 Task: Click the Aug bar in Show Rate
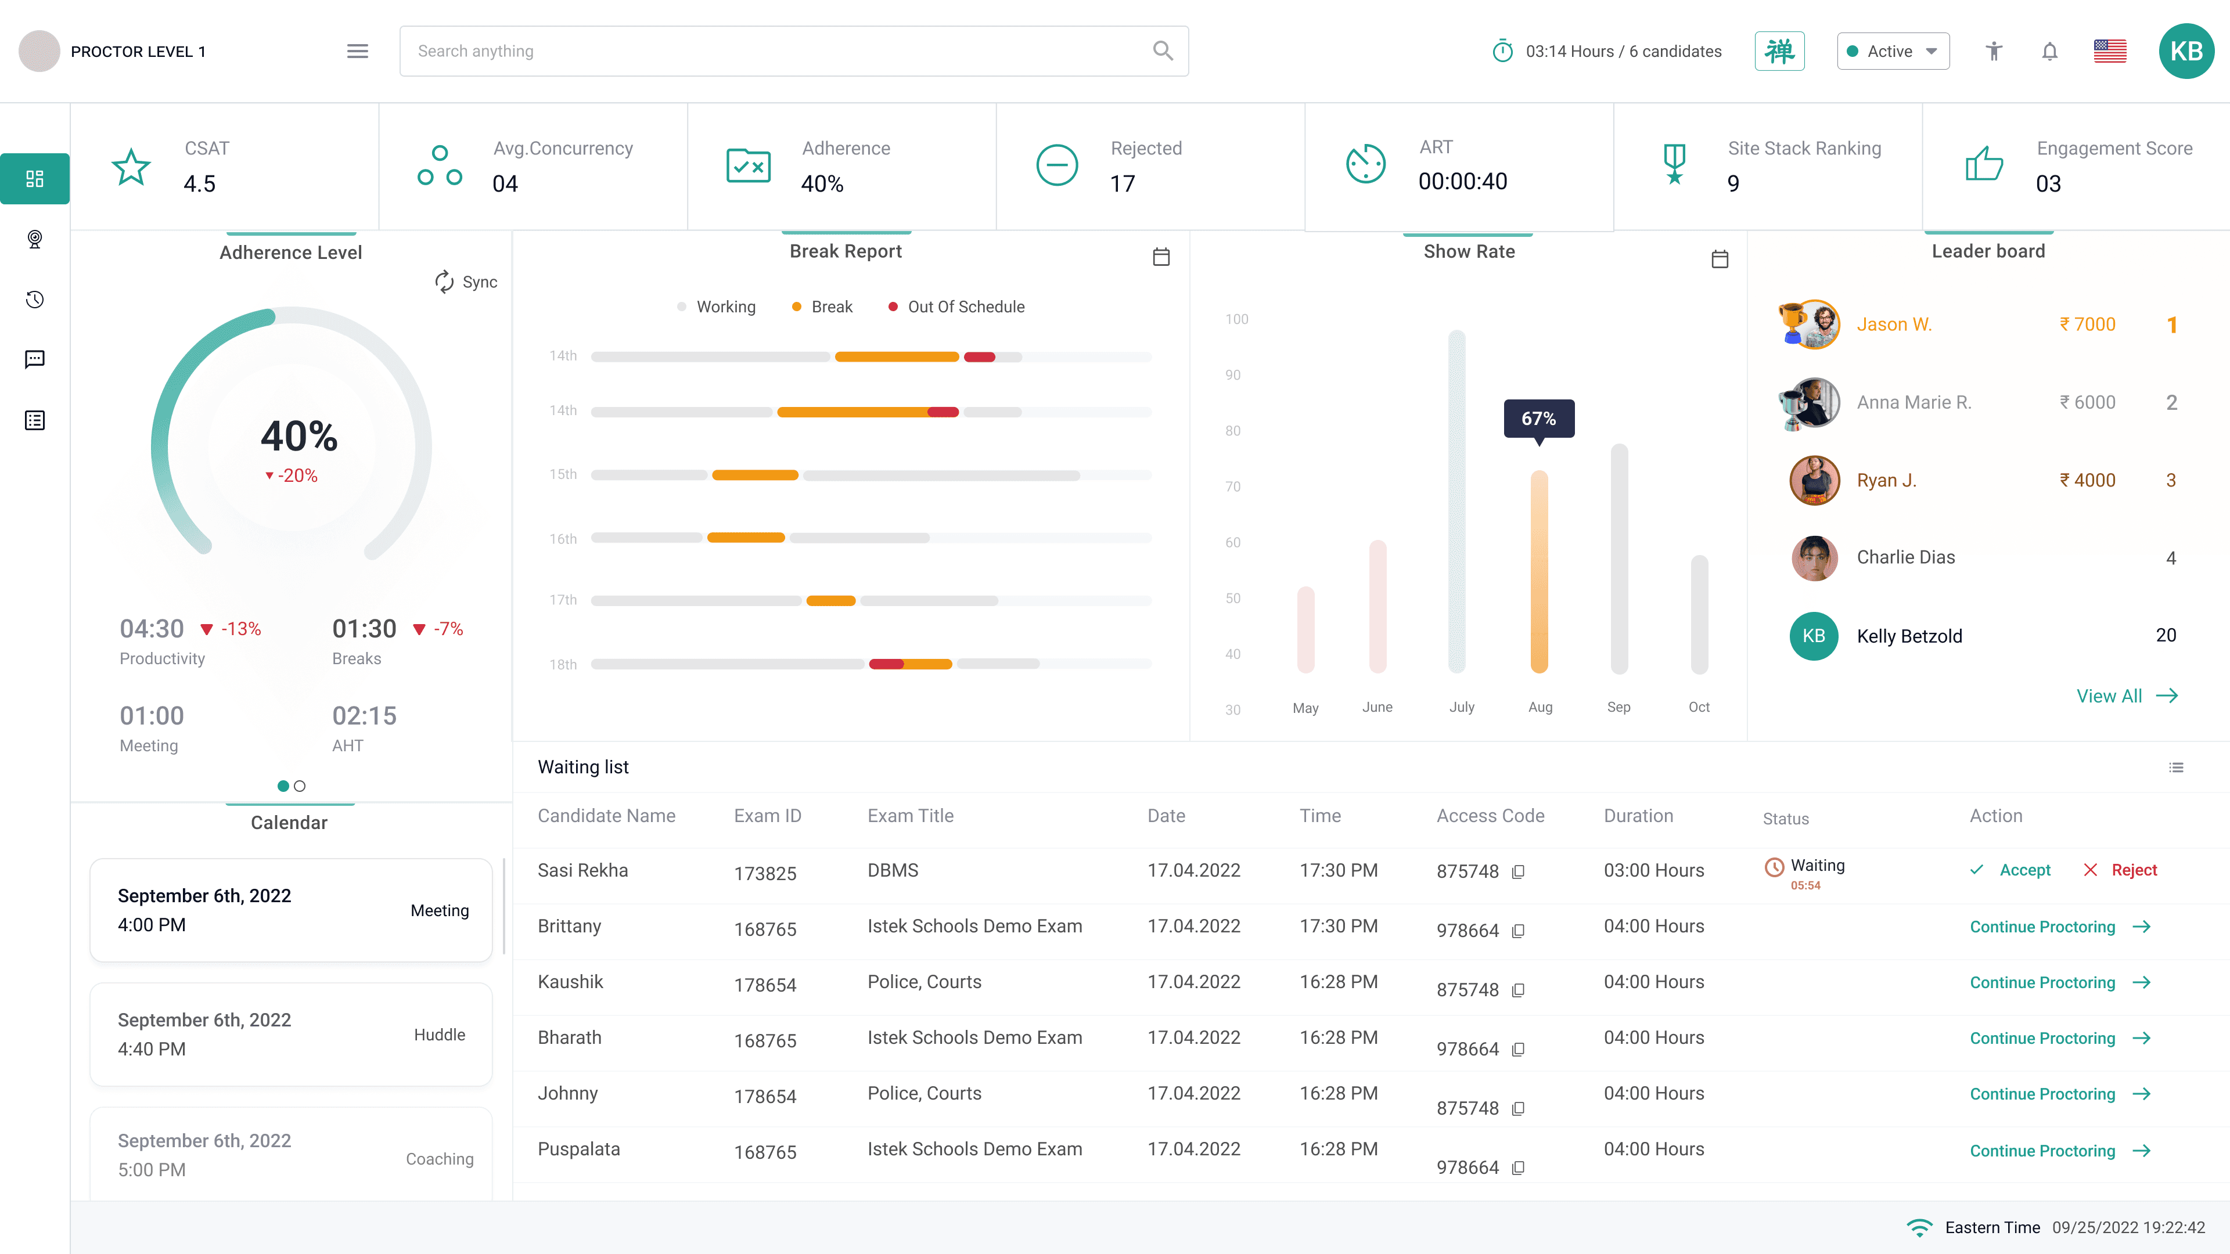(1539, 572)
